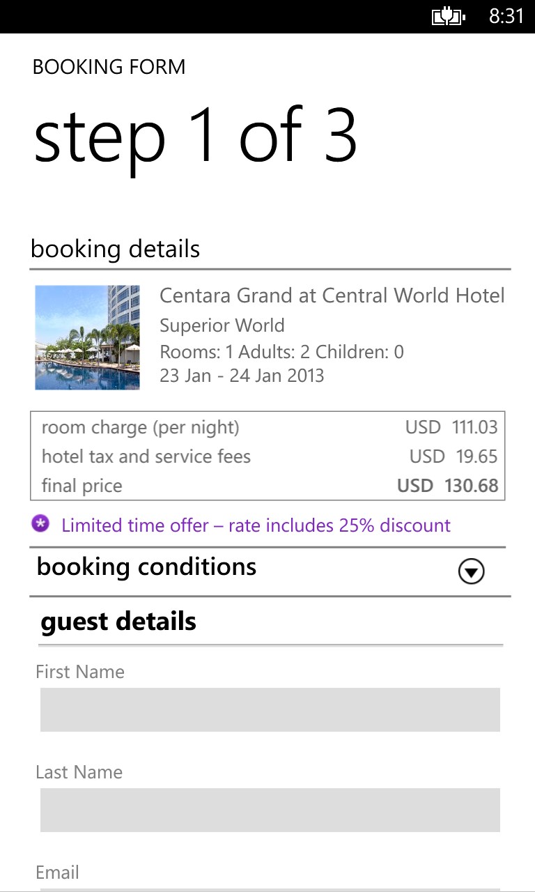
Task: Tap the "booking conditions" header text
Action: 146,567
